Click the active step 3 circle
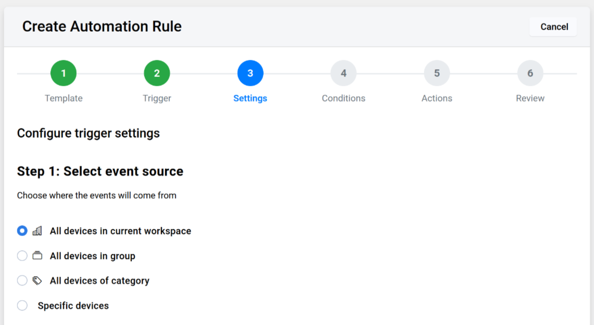Screen dimensions: 594x325 pos(250,73)
